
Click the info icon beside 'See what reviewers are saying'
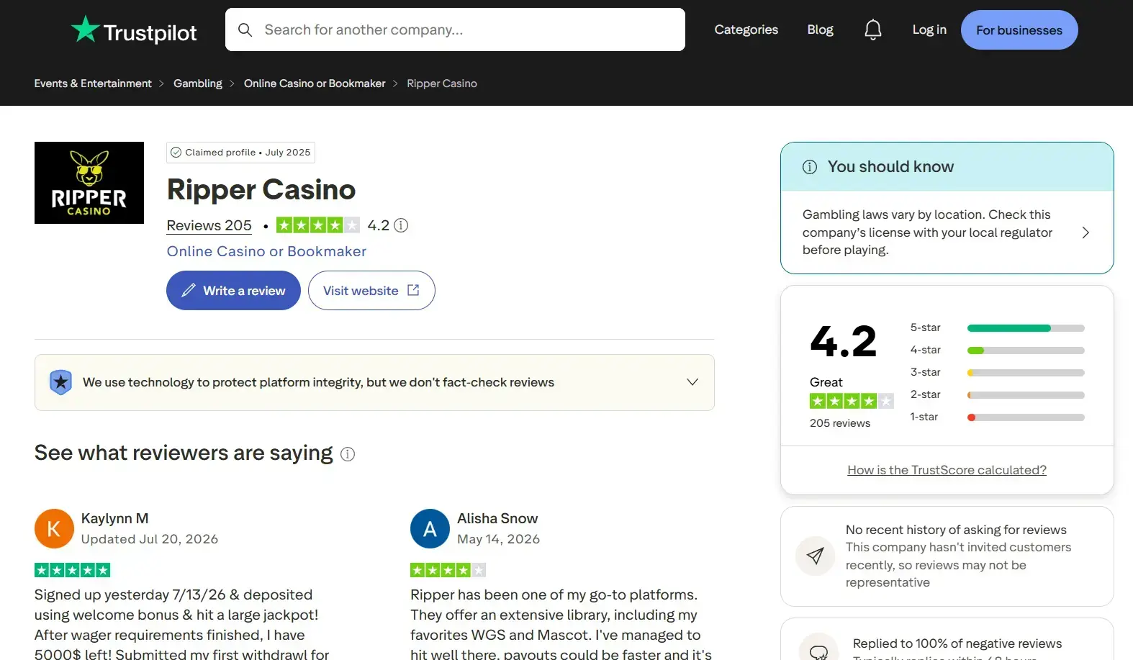(x=348, y=454)
